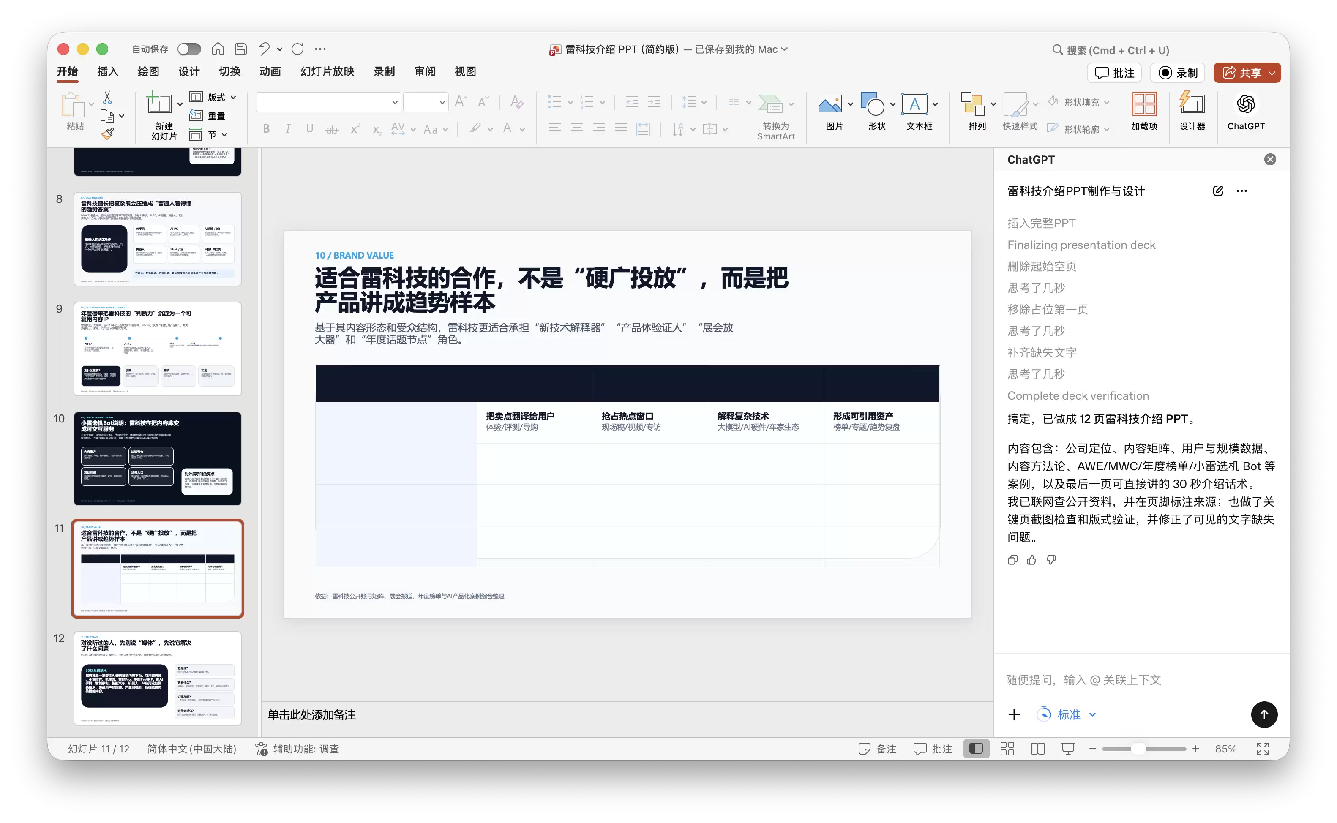Viewport: 1337px width, 823px height.
Task: Close the ChatGPT side panel
Action: click(x=1270, y=159)
